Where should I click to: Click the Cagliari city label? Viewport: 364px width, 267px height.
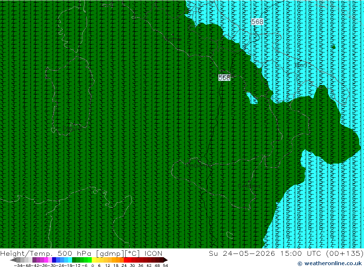74,129
